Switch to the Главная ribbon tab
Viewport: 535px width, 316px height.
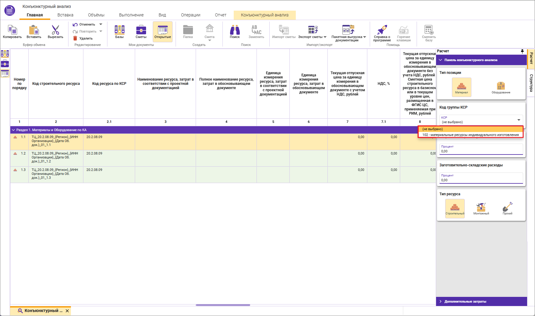coord(35,15)
